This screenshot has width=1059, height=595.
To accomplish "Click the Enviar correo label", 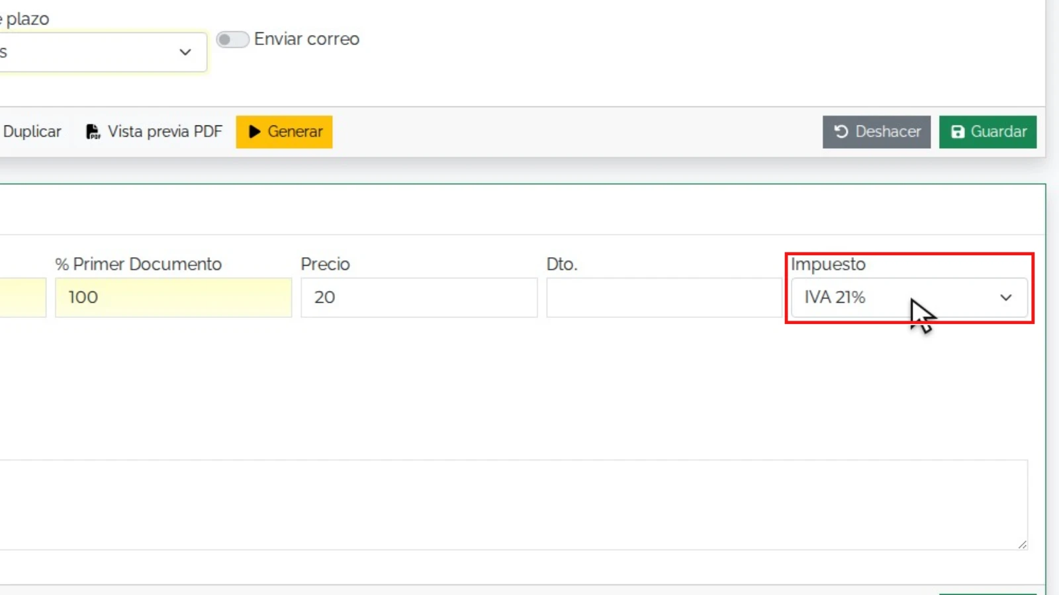I will click(306, 39).
